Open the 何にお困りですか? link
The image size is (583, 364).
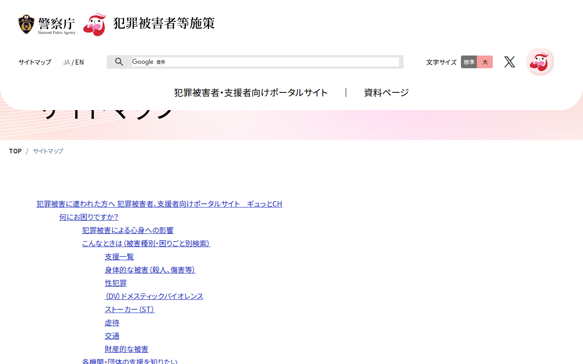pos(89,217)
